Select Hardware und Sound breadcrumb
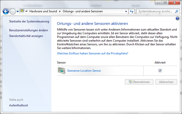The image size is (182, 114). click(x=43, y=12)
